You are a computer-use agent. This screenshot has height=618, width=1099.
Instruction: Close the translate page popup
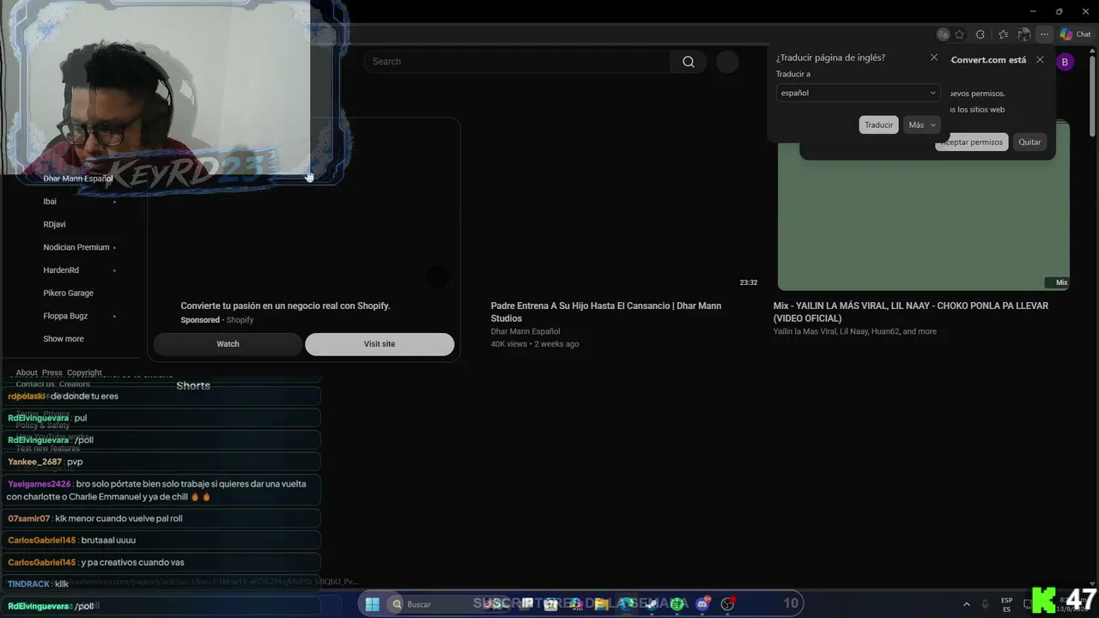coord(934,58)
